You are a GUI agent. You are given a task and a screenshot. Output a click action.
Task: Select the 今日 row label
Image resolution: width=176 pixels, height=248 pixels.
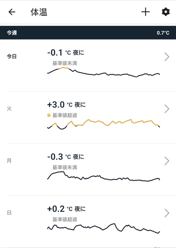12,57
